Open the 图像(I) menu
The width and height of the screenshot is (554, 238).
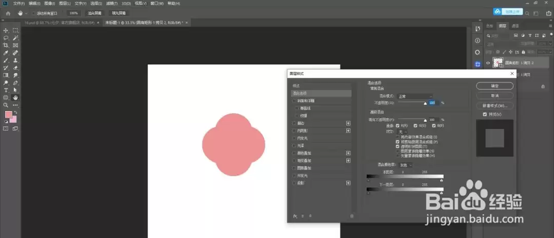tap(49, 4)
